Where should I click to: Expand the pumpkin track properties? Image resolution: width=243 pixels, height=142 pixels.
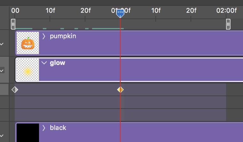tap(44, 36)
